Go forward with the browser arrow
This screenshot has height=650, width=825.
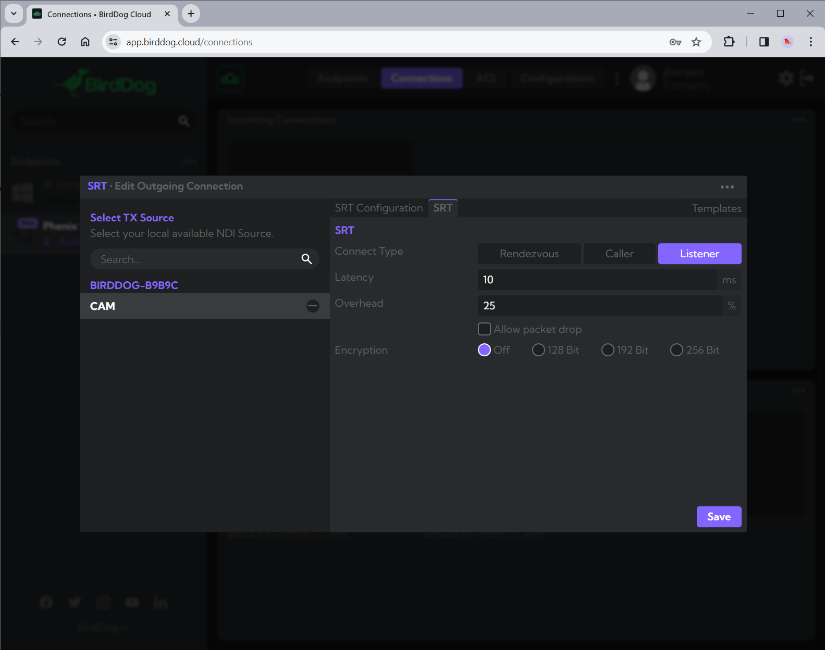(38, 42)
